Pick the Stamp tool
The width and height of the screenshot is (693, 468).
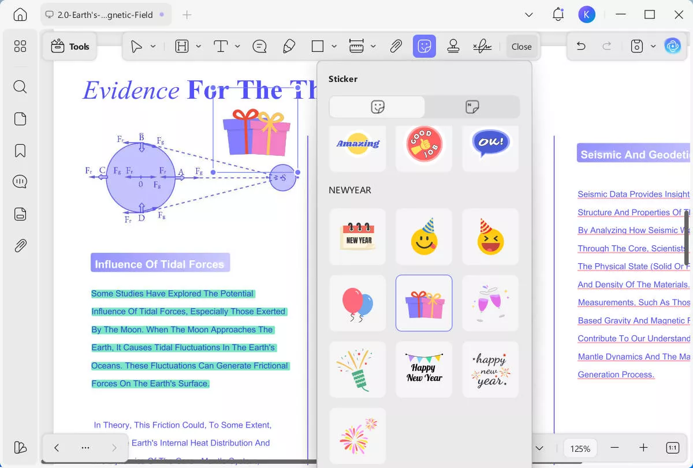point(454,46)
